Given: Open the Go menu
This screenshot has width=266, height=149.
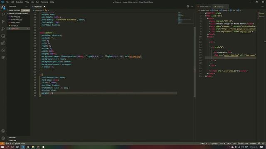Looking at the screenshot, I should click(32, 2).
